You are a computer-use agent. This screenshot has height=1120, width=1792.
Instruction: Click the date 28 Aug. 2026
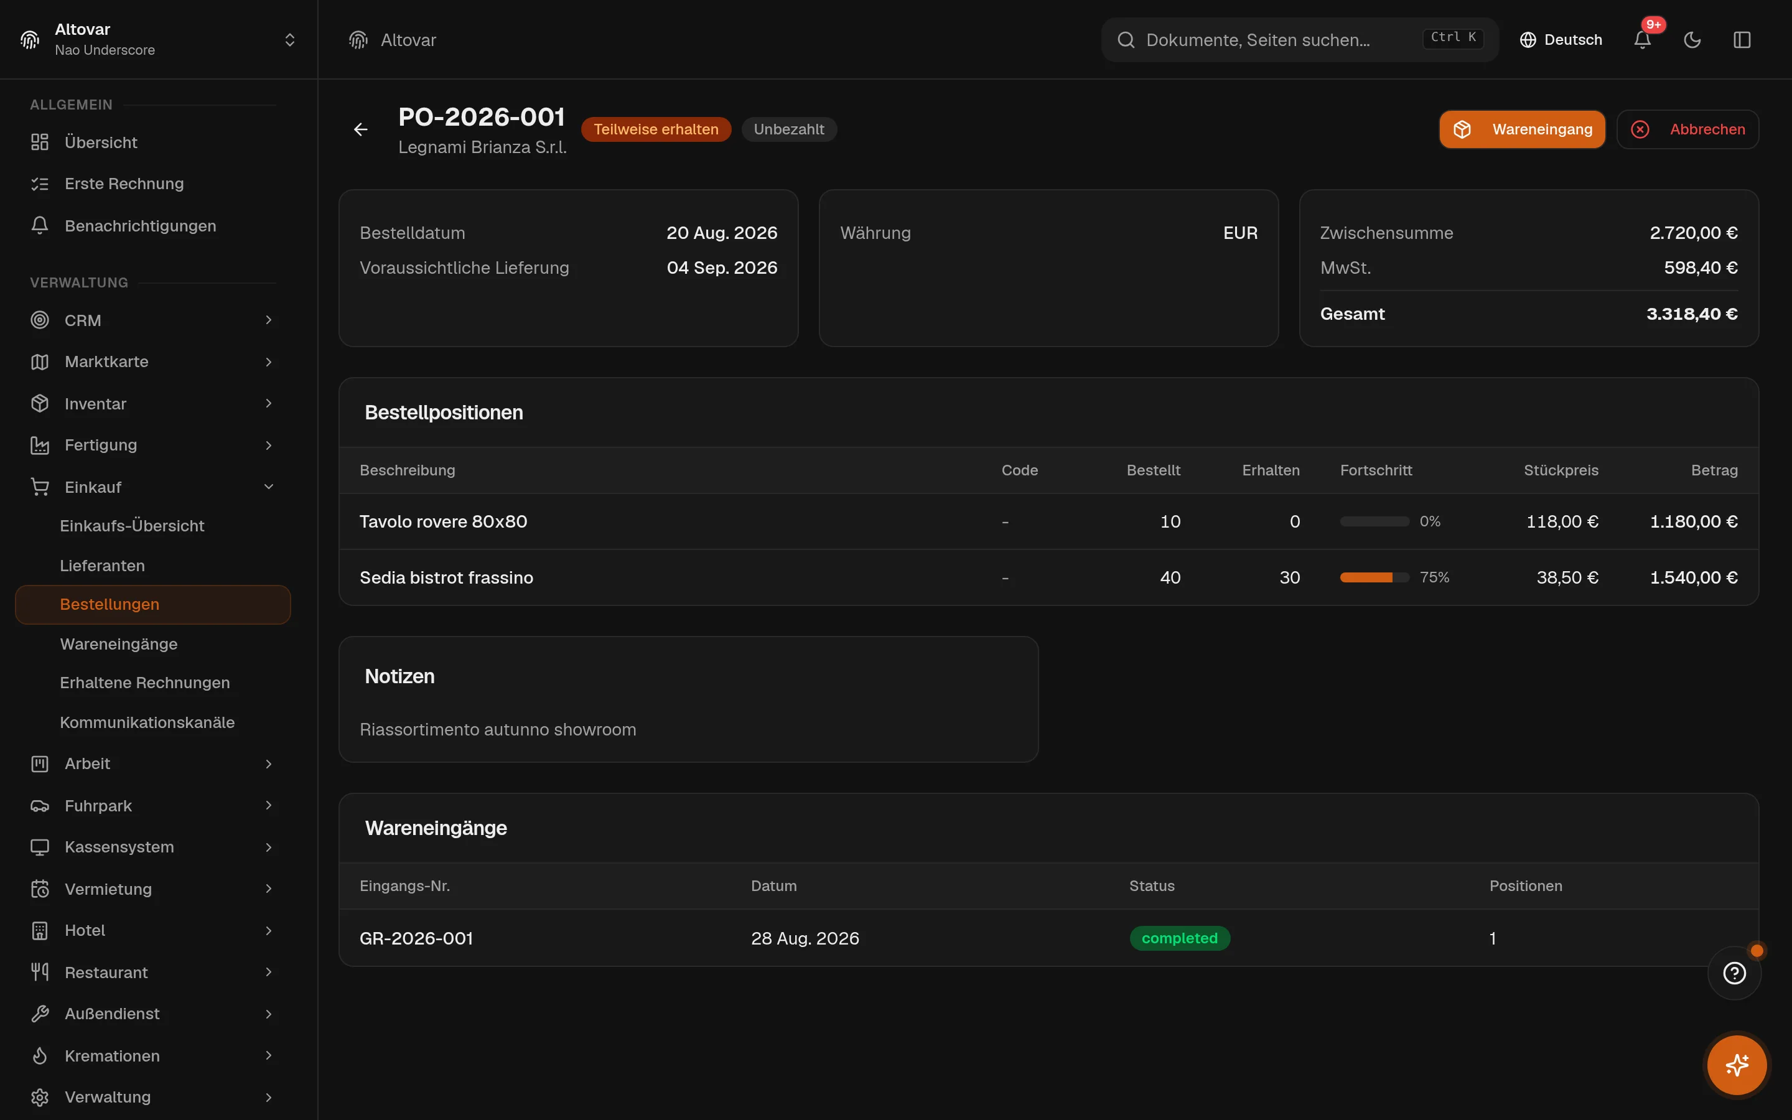point(805,938)
